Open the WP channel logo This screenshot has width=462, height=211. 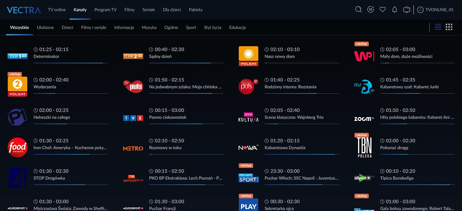point(364,56)
